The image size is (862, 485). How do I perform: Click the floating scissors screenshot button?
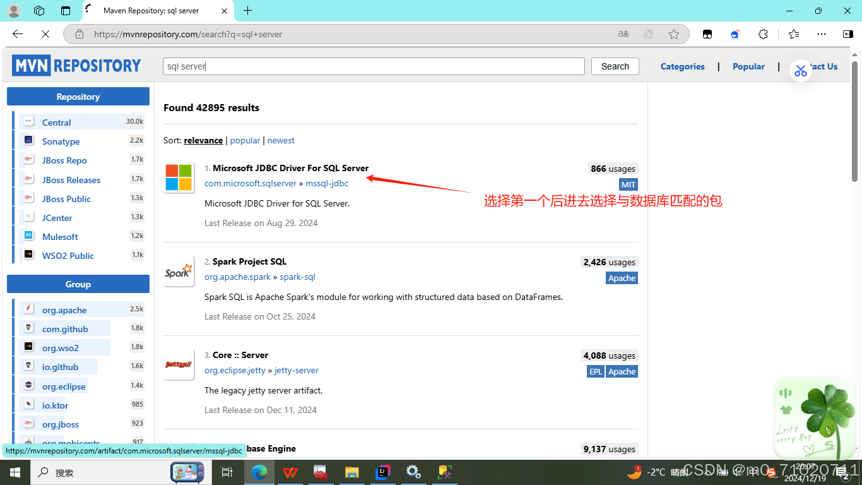coord(801,71)
